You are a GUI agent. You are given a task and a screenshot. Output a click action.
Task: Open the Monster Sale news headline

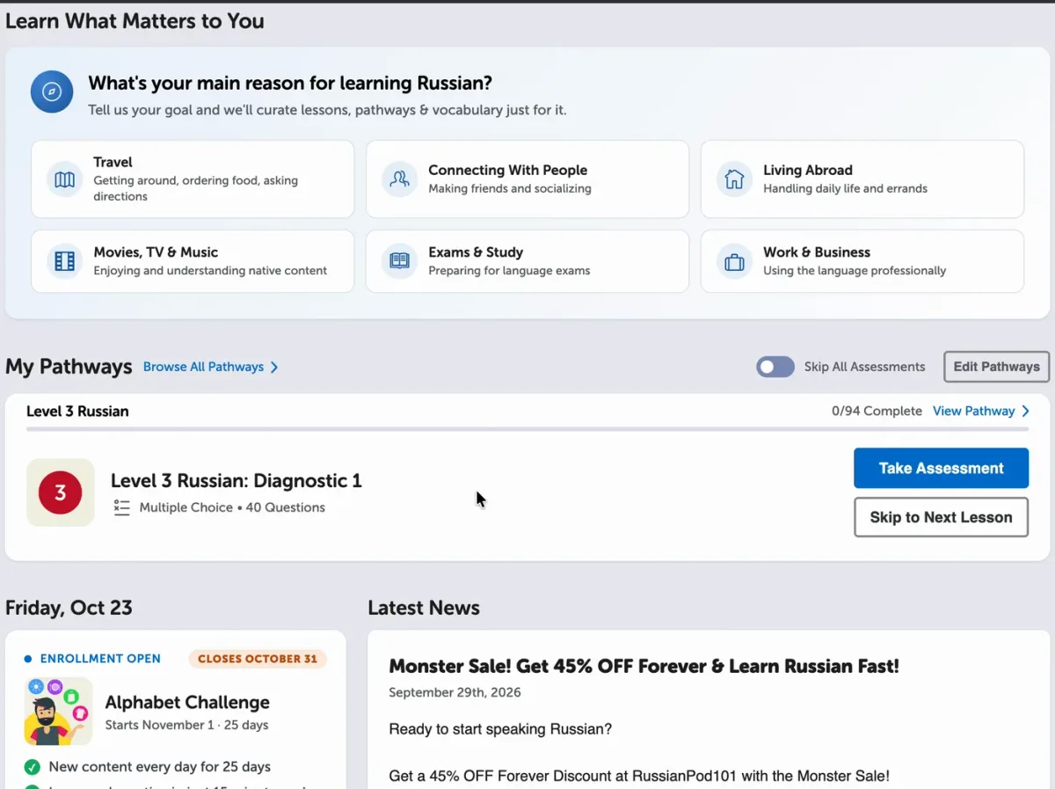pyautogui.click(x=644, y=666)
